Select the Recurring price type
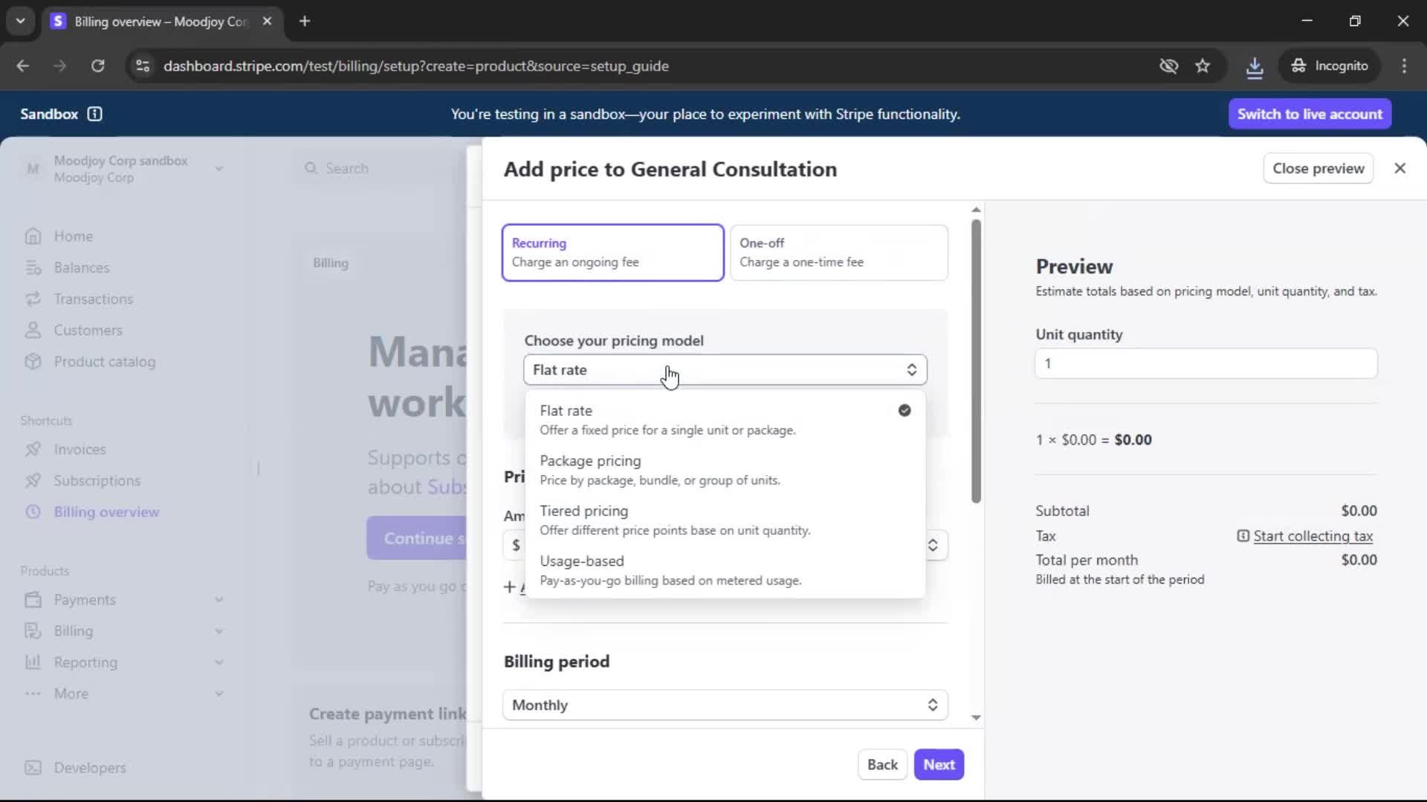The width and height of the screenshot is (1427, 802). tap(612, 252)
